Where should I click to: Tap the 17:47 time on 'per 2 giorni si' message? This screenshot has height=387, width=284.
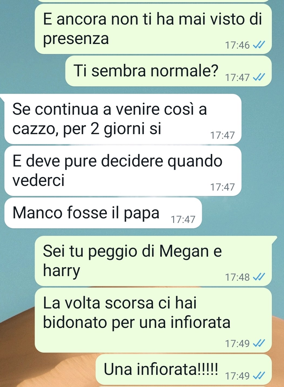(x=223, y=135)
